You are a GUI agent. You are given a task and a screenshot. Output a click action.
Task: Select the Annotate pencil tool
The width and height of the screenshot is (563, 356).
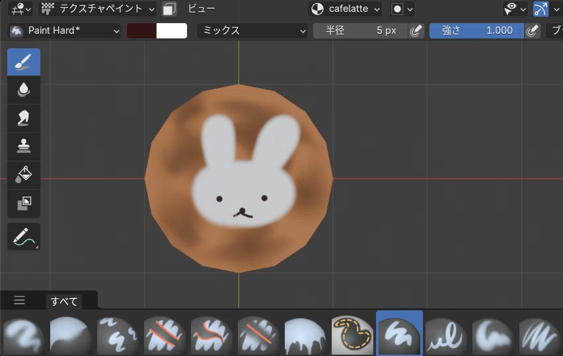tap(24, 237)
